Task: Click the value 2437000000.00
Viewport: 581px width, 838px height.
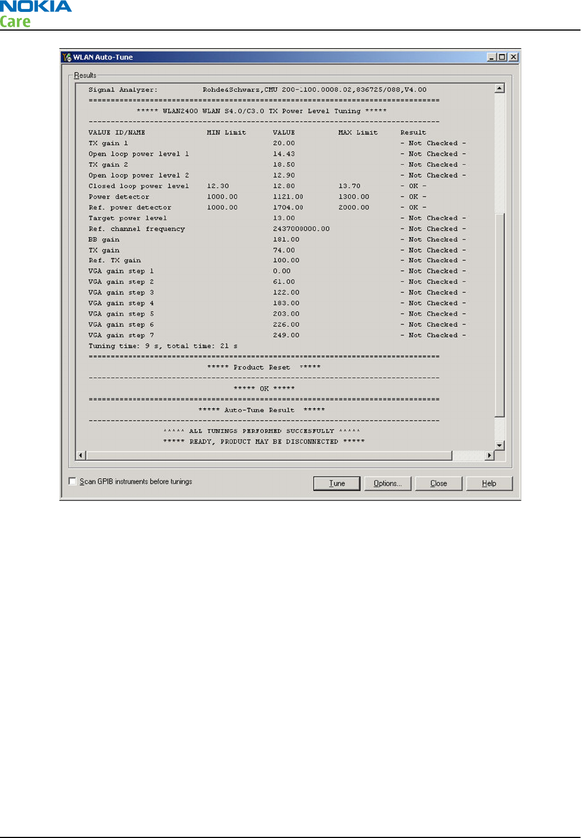Action: pos(301,229)
